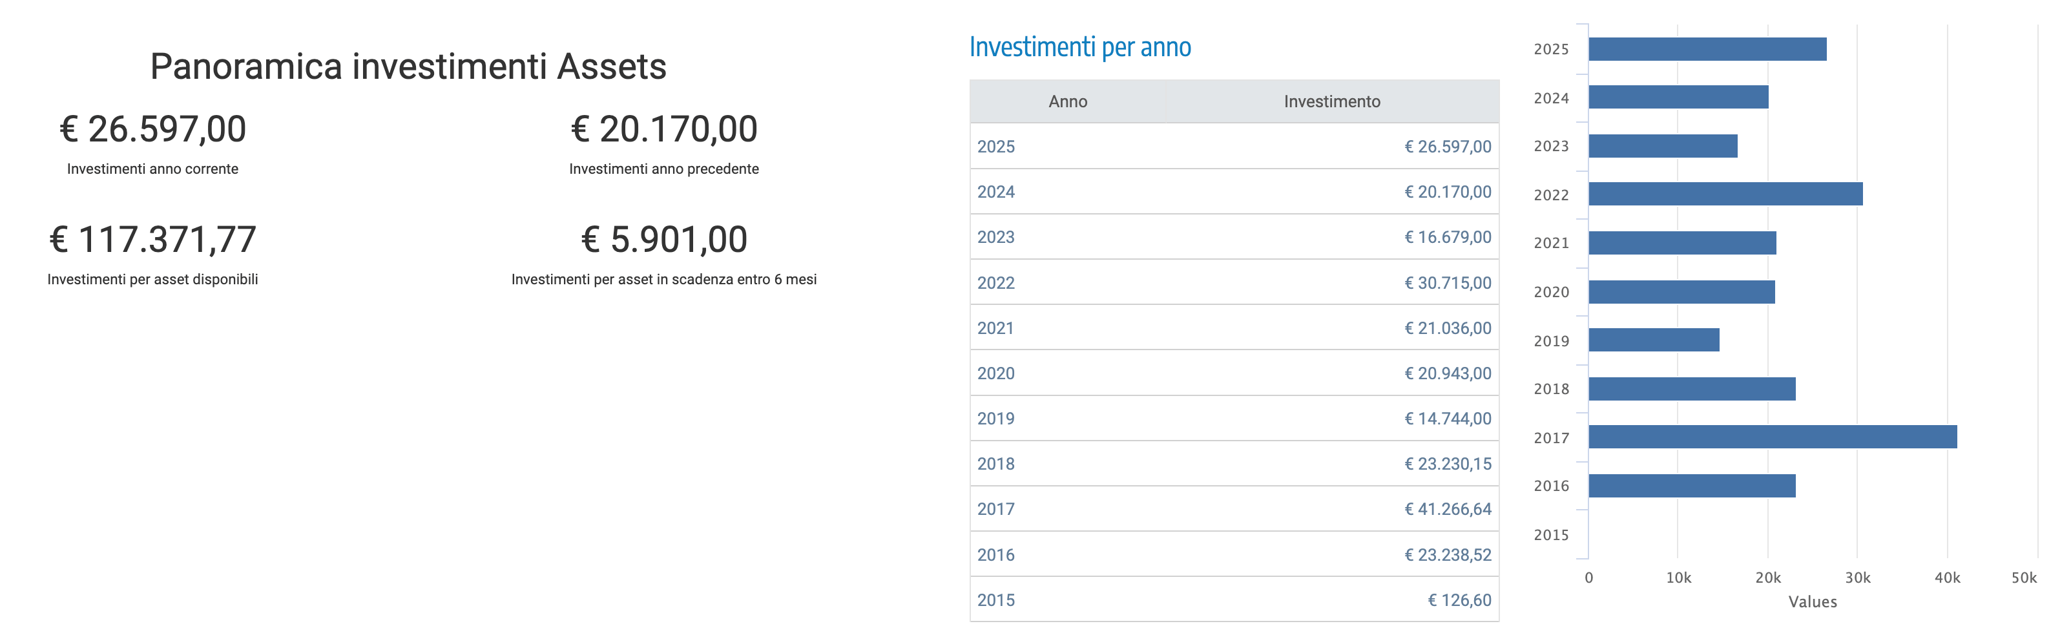
Task: Select the € 20.943,00 value for 2020
Action: pyautogui.click(x=1447, y=373)
